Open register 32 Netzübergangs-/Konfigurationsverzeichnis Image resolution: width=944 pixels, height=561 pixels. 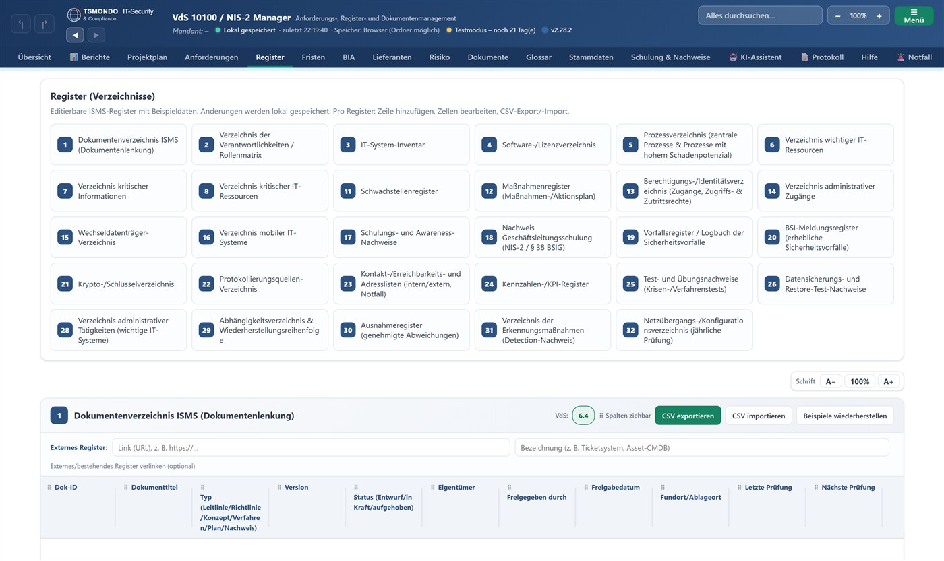click(x=684, y=330)
